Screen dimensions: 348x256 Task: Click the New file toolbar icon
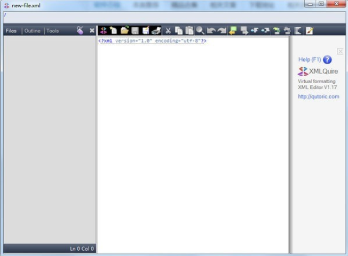point(114,30)
